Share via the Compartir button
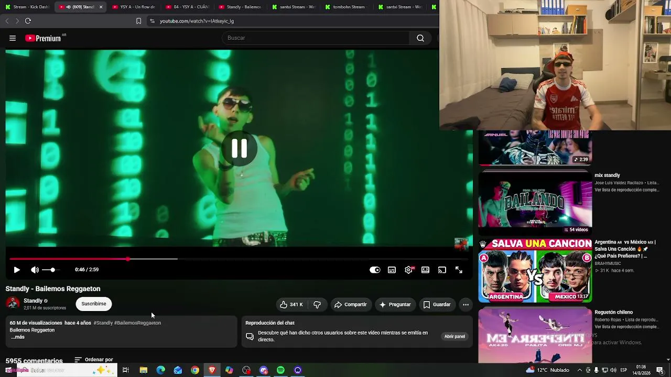 [x=351, y=304]
